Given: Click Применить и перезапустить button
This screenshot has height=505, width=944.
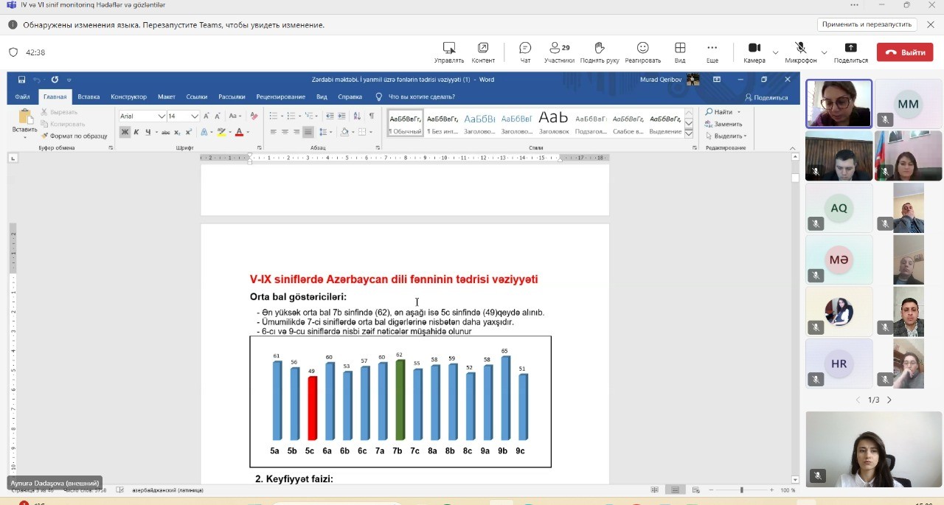Looking at the screenshot, I should tap(867, 24).
